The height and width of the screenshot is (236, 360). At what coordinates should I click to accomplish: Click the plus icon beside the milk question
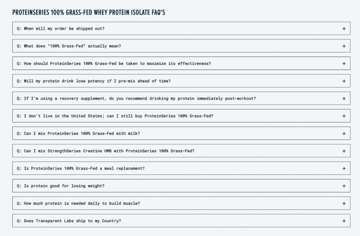pos(343,133)
